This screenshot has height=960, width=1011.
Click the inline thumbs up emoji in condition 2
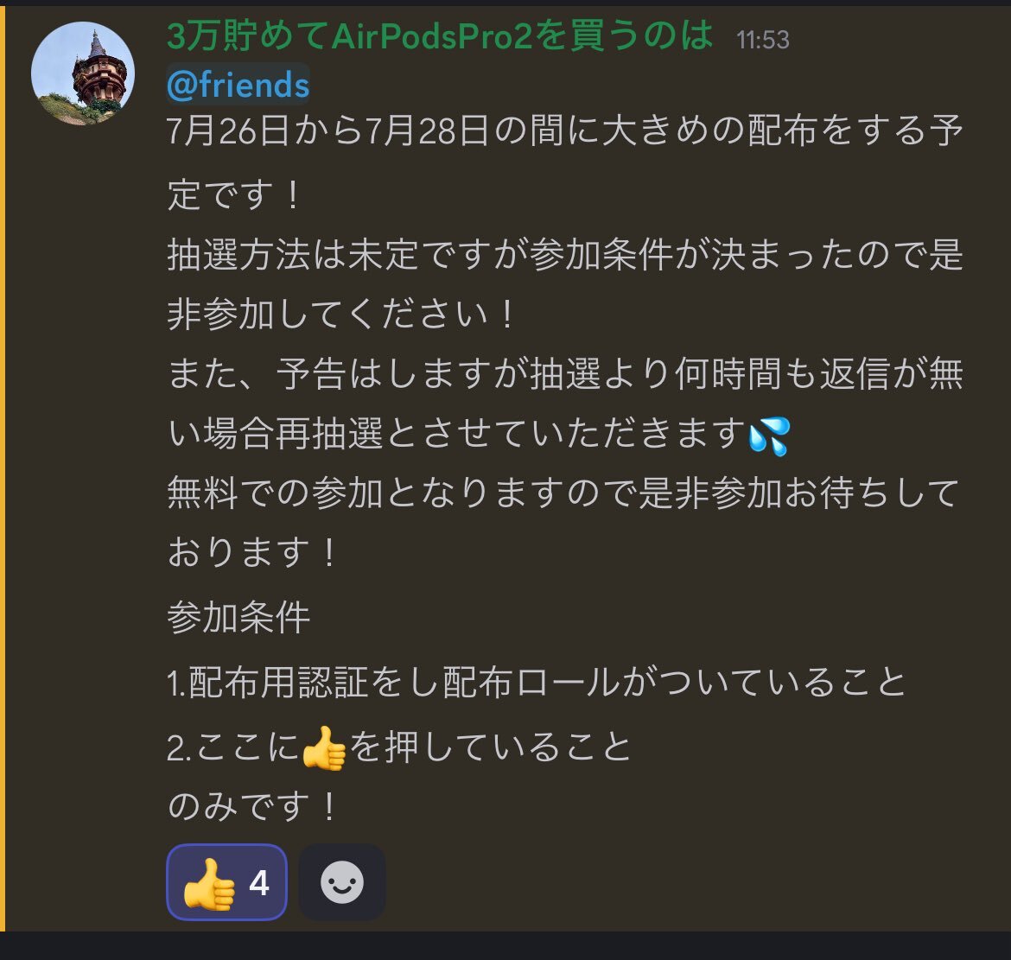[x=324, y=748]
